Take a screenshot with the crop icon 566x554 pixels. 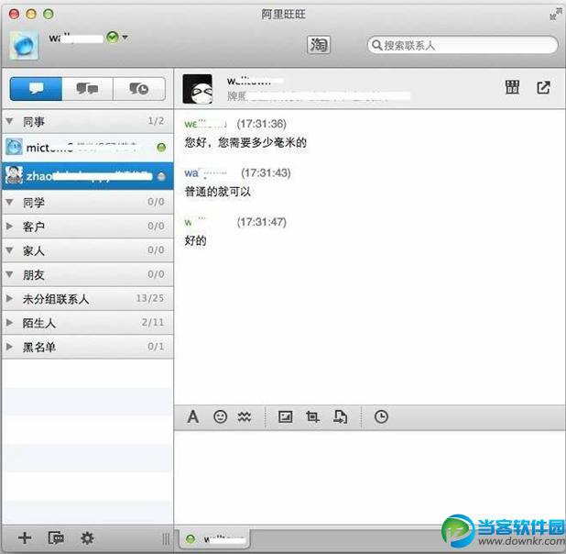[312, 416]
